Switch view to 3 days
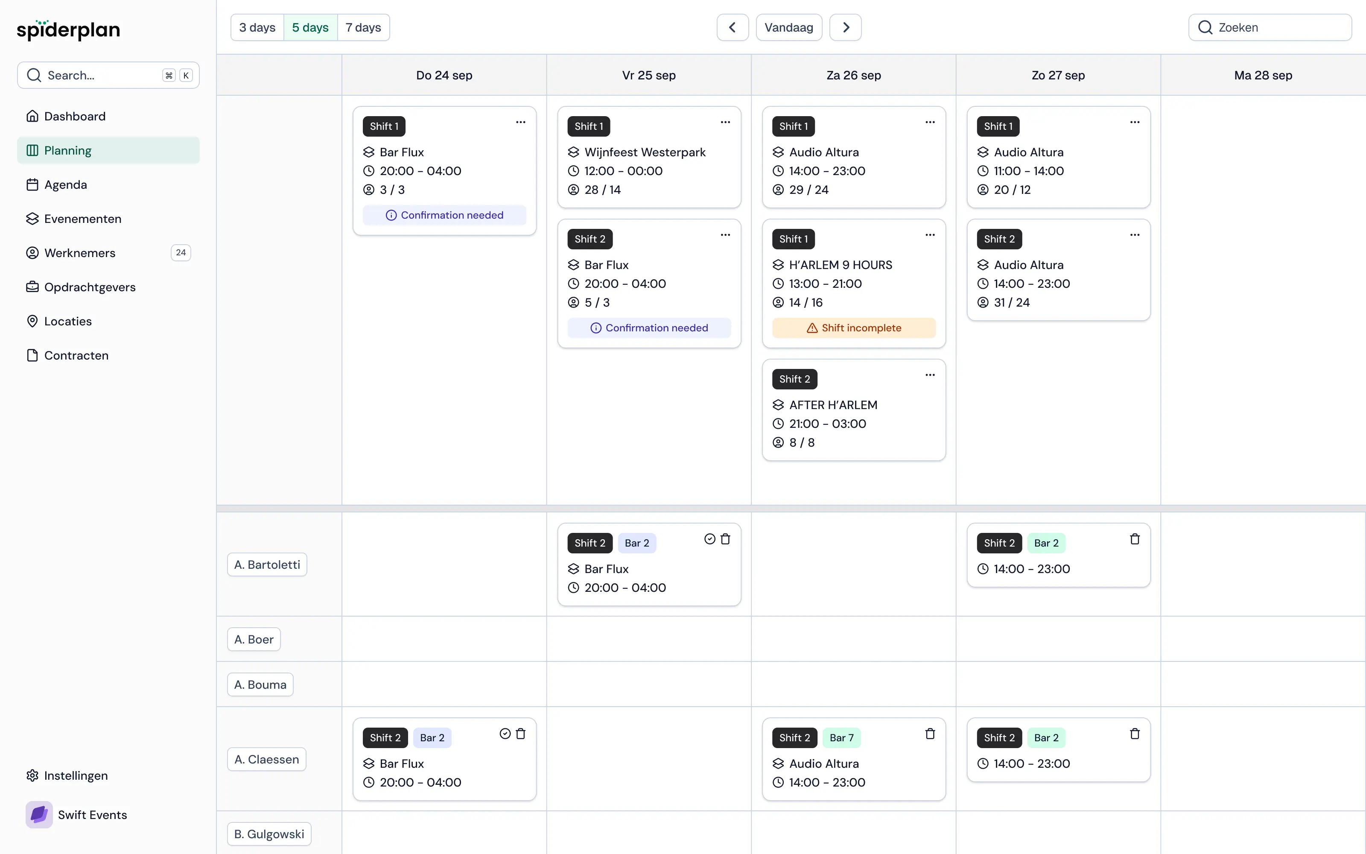The height and width of the screenshot is (854, 1366). [257, 28]
